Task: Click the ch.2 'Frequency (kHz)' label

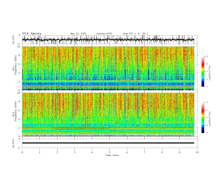Action: tap(16, 111)
